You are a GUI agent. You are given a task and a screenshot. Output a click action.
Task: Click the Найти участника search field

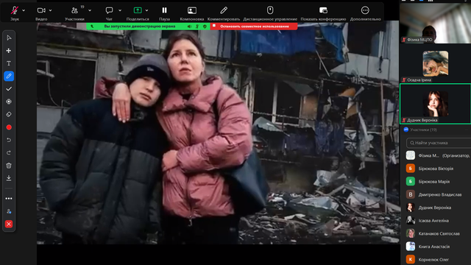pos(439,143)
